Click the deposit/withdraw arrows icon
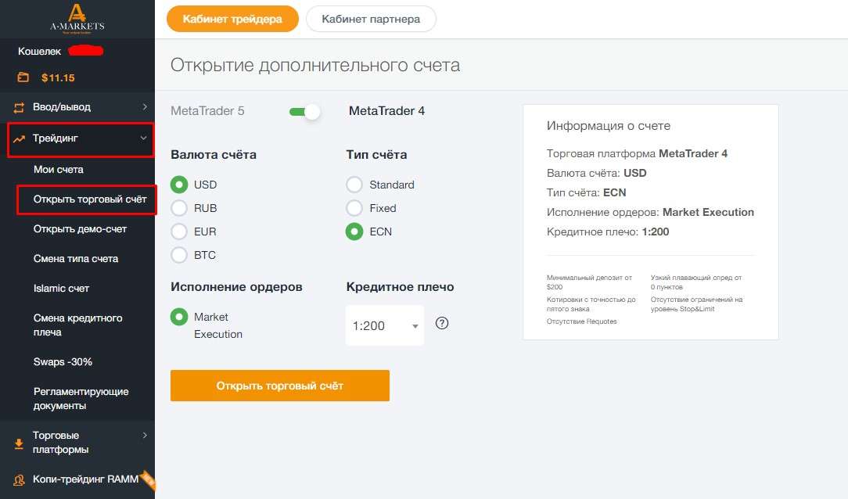848x499 pixels. tap(19, 107)
